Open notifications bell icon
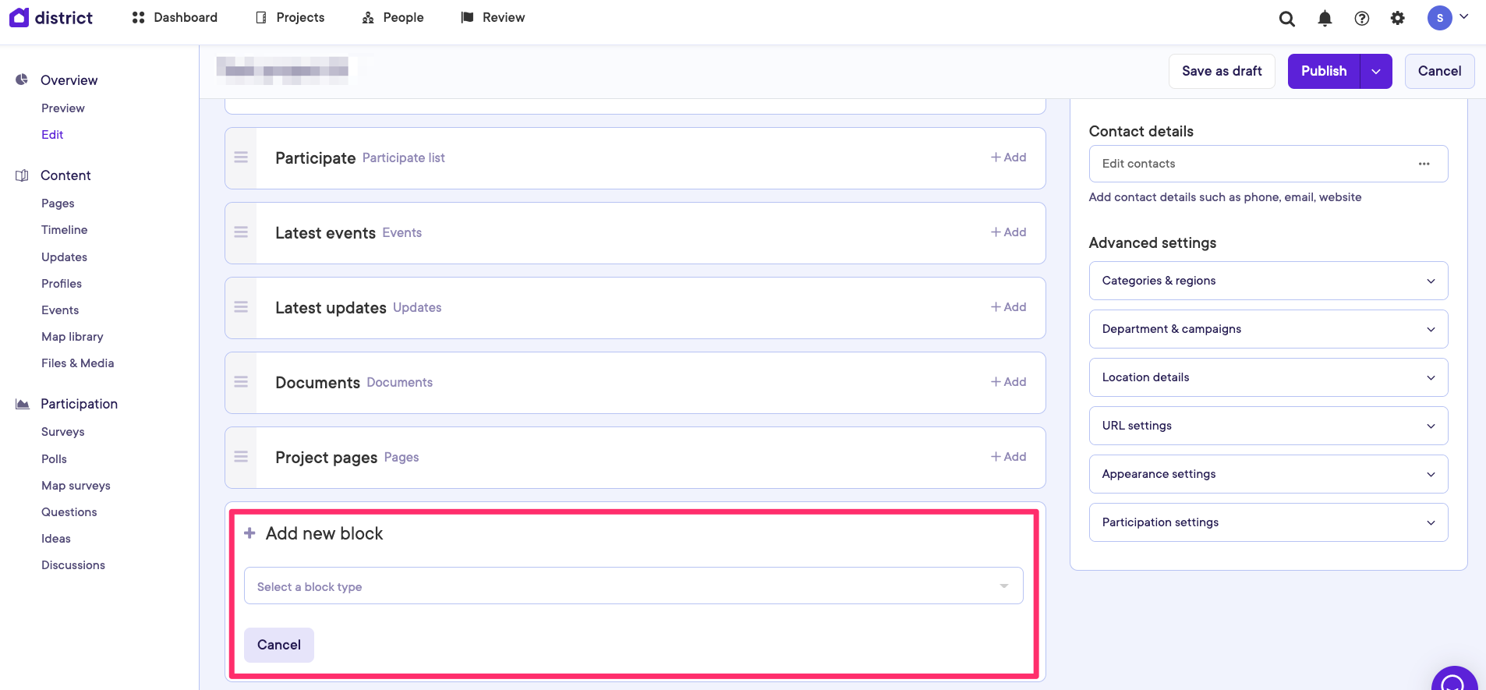 [x=1324, y=19]
